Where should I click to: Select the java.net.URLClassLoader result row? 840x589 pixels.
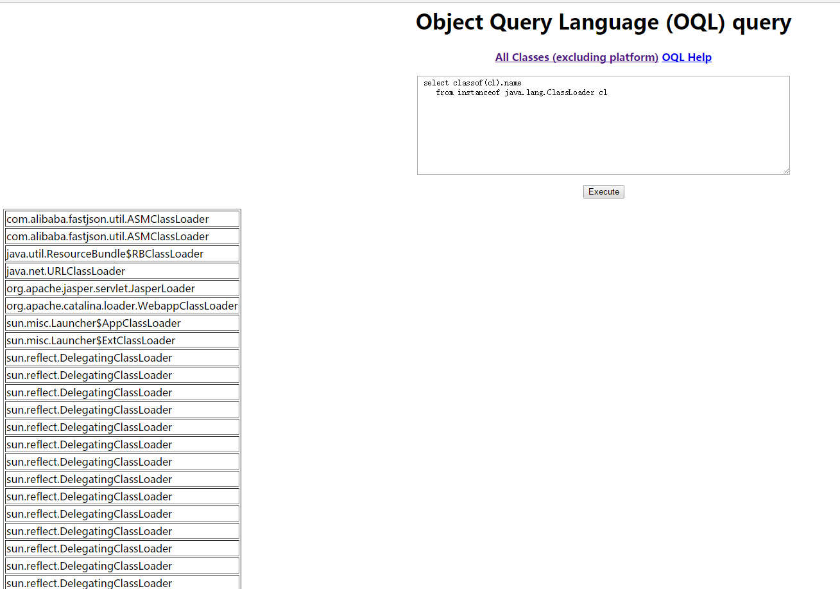pyautogui.click(x=122, y=271)
